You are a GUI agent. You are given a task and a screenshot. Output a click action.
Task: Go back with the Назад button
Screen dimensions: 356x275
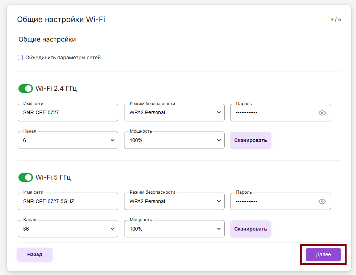(35, 254)
